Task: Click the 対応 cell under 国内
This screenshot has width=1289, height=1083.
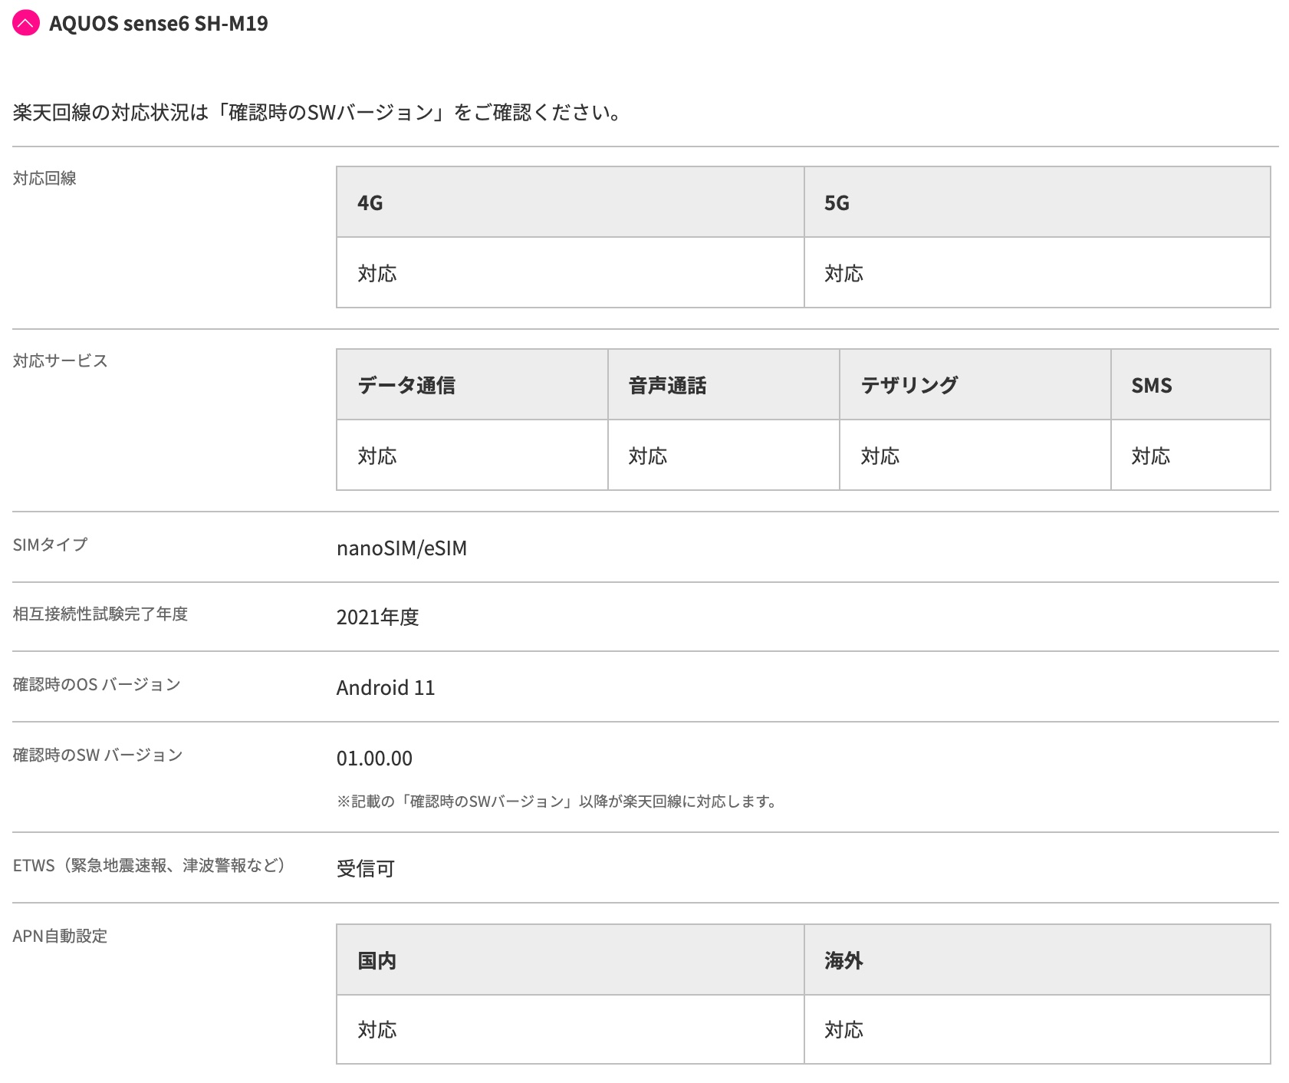Action: pos(571,1029)
